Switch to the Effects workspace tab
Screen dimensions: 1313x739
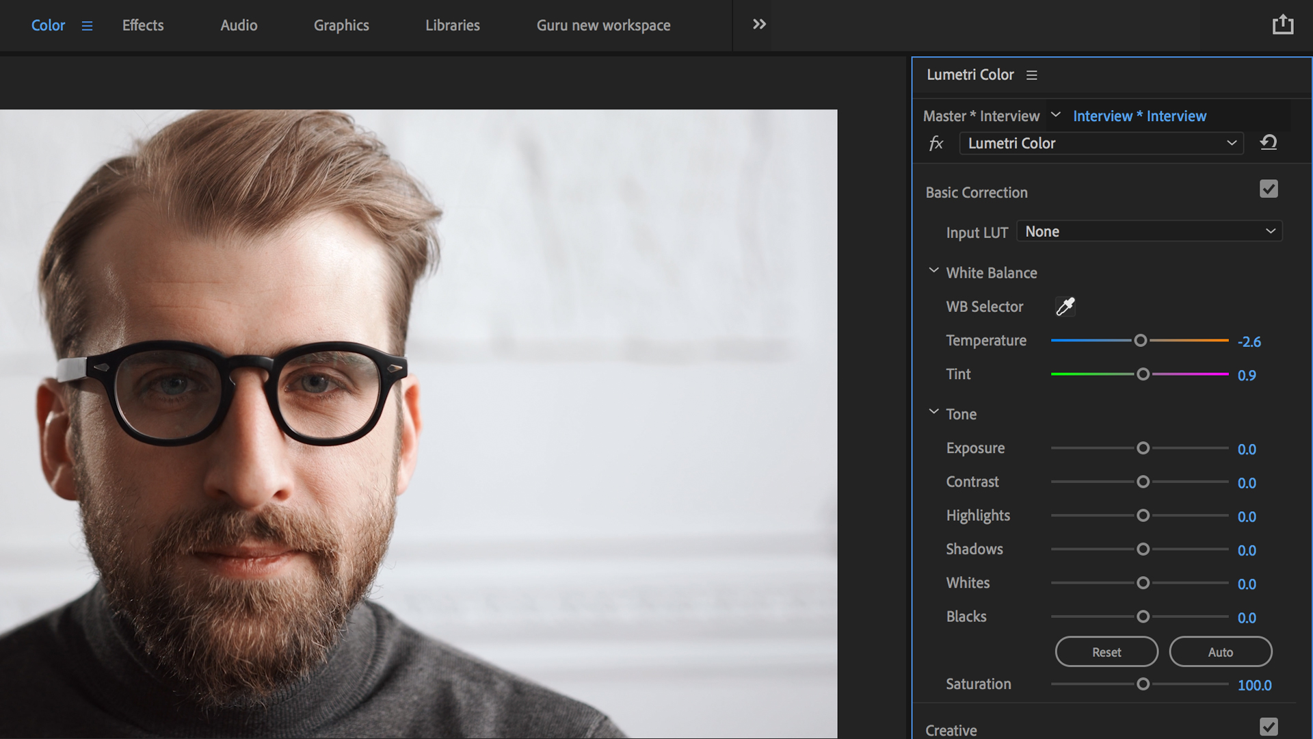(143, 25)
